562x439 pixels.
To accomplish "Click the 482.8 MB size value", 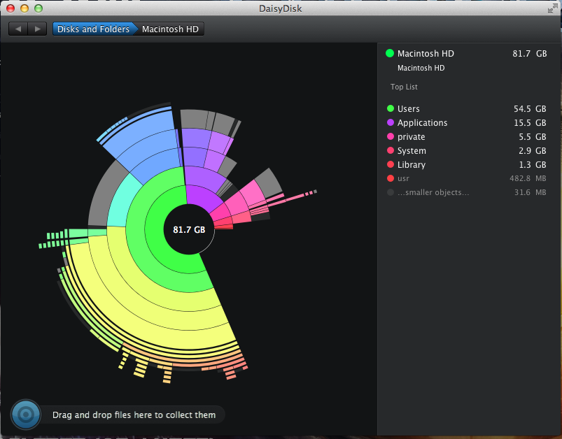I will click(528, 178).
